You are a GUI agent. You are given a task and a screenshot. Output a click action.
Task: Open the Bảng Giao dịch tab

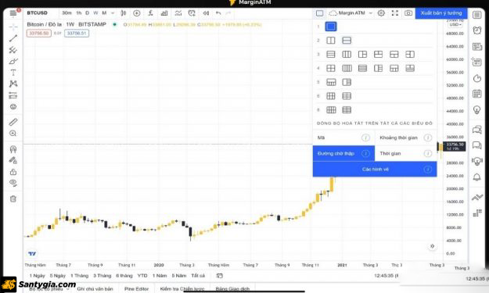coord(232,288)
